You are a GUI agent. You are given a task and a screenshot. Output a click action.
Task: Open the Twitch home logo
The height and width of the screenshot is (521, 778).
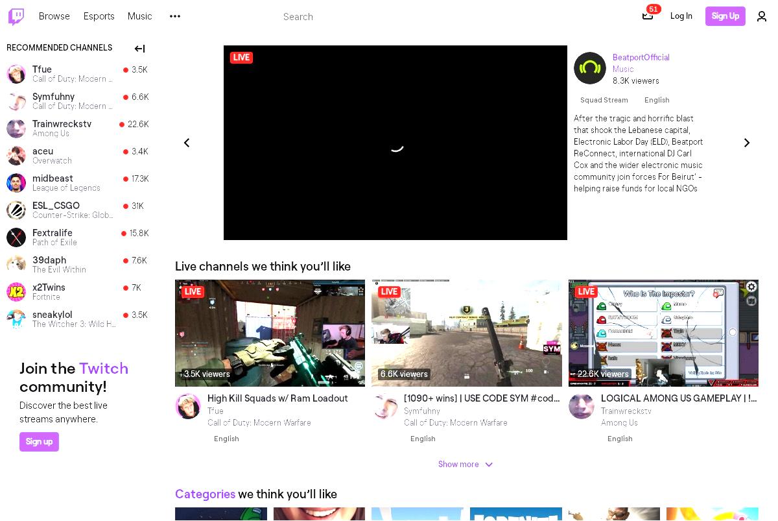tap(16, 16)
